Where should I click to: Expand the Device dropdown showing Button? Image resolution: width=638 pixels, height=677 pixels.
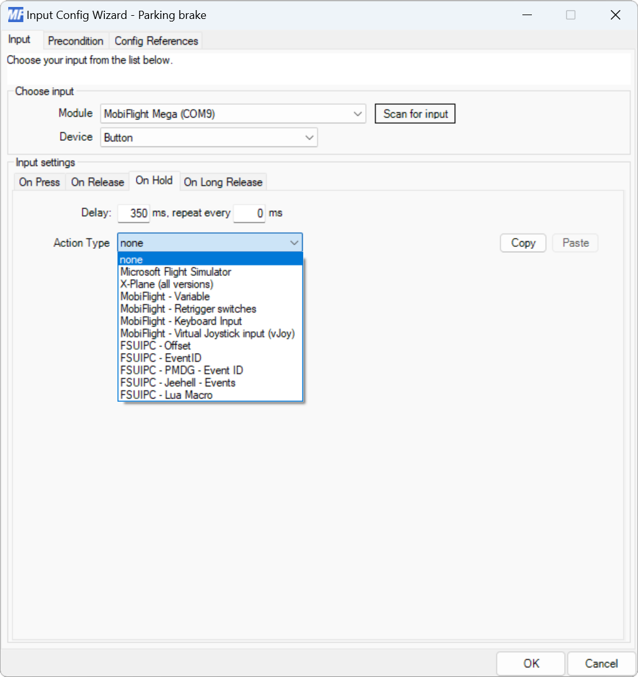pos(309,137)
